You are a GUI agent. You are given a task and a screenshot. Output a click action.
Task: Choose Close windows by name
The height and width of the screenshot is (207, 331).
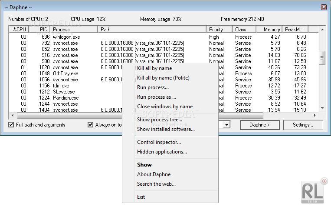(165, 107)
